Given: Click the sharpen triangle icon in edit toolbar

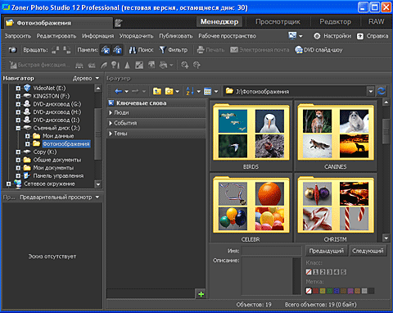Looking at the screenshot, I should coord(127,65).
